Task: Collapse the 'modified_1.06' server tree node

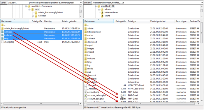Action: 96,6
